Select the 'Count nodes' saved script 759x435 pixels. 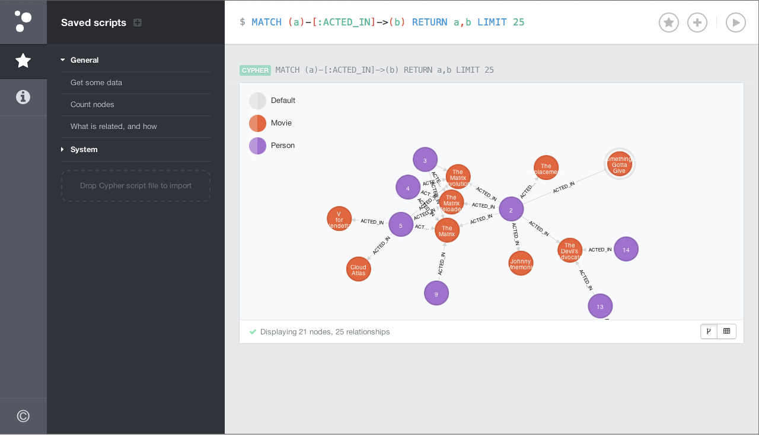[93, 104]
